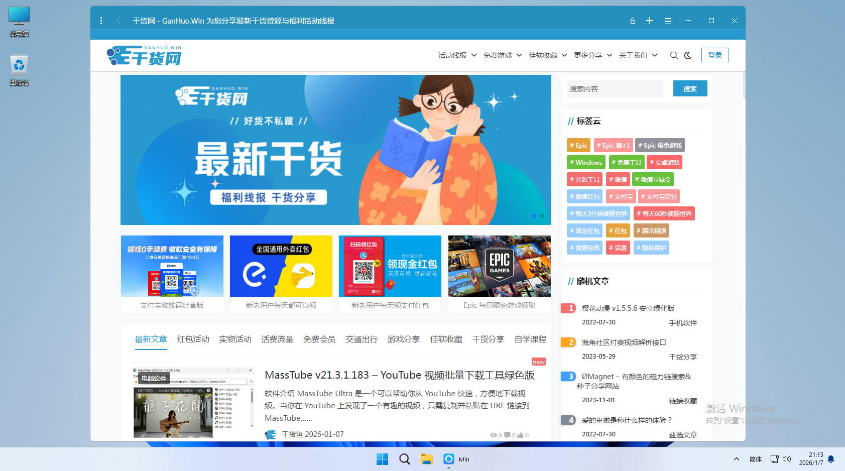Switch to the 红包活动 tab

193,339
